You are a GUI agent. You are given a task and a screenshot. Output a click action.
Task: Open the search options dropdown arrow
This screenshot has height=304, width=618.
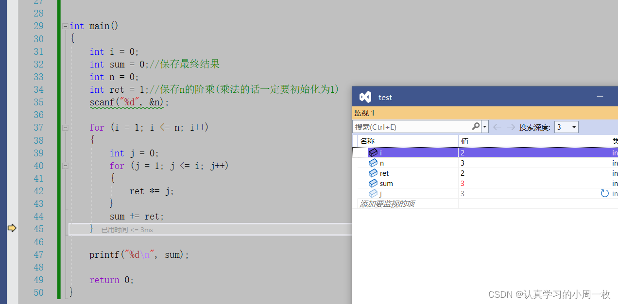484,127
